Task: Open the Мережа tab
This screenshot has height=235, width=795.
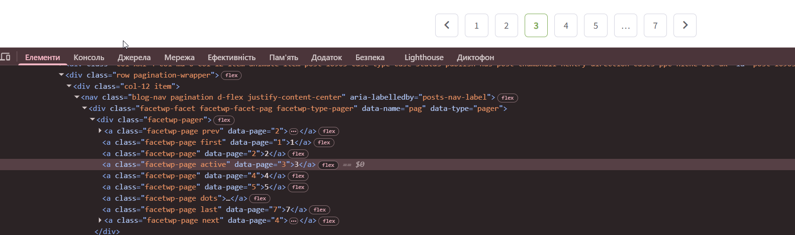Action: click(179, 57)
